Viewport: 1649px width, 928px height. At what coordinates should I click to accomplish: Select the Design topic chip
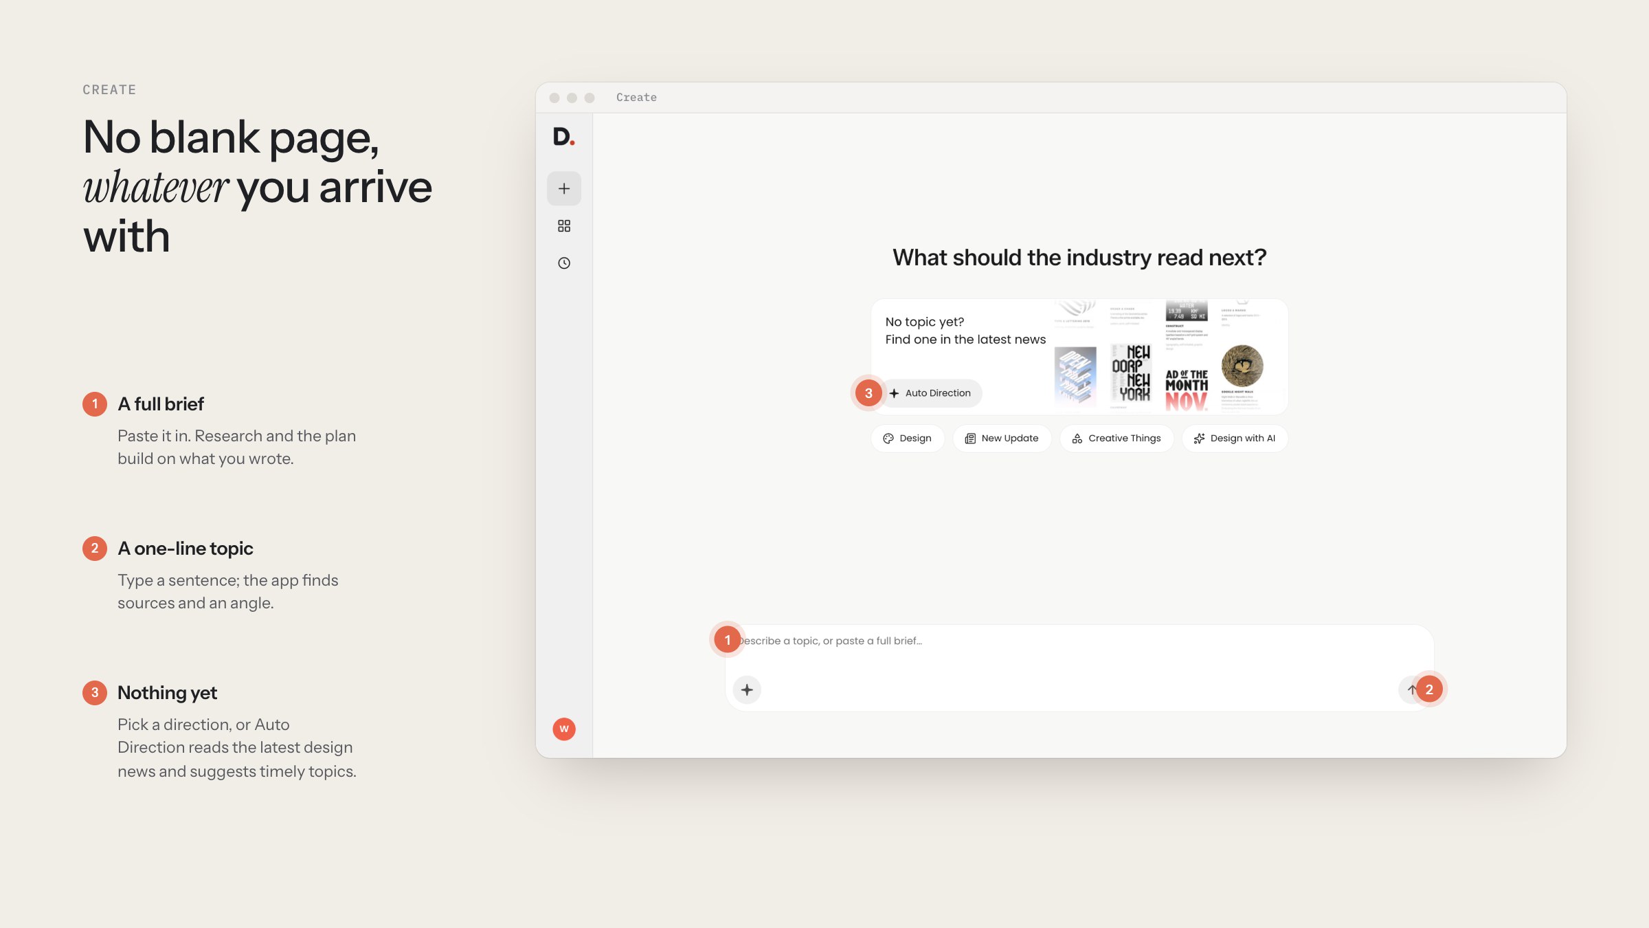pyautogui.click(x=908, y=439)
